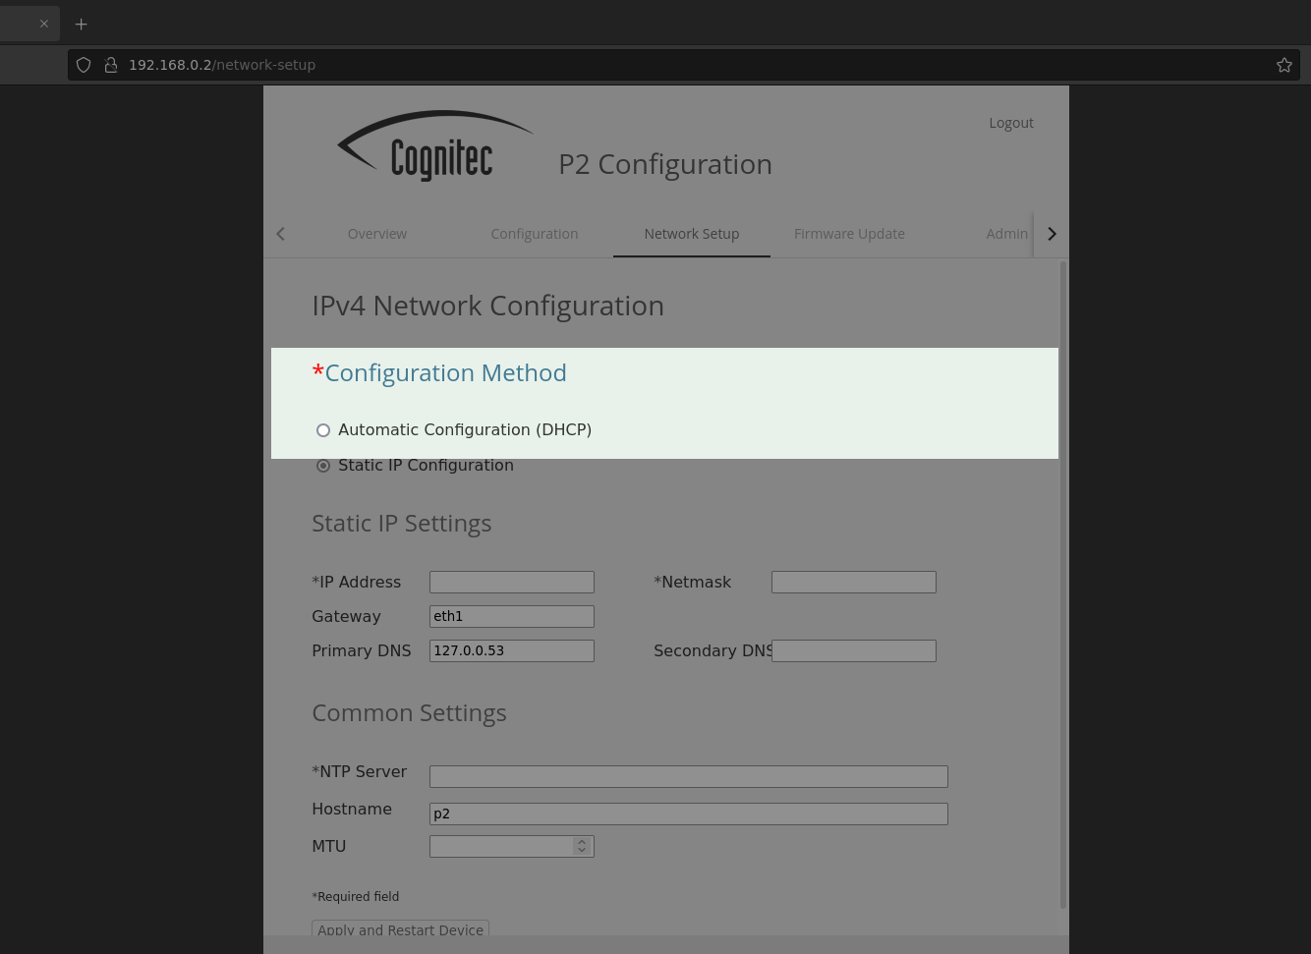Click the Hostname field containing p2
The image size is (1311, 954).
(x=689, y=814)
